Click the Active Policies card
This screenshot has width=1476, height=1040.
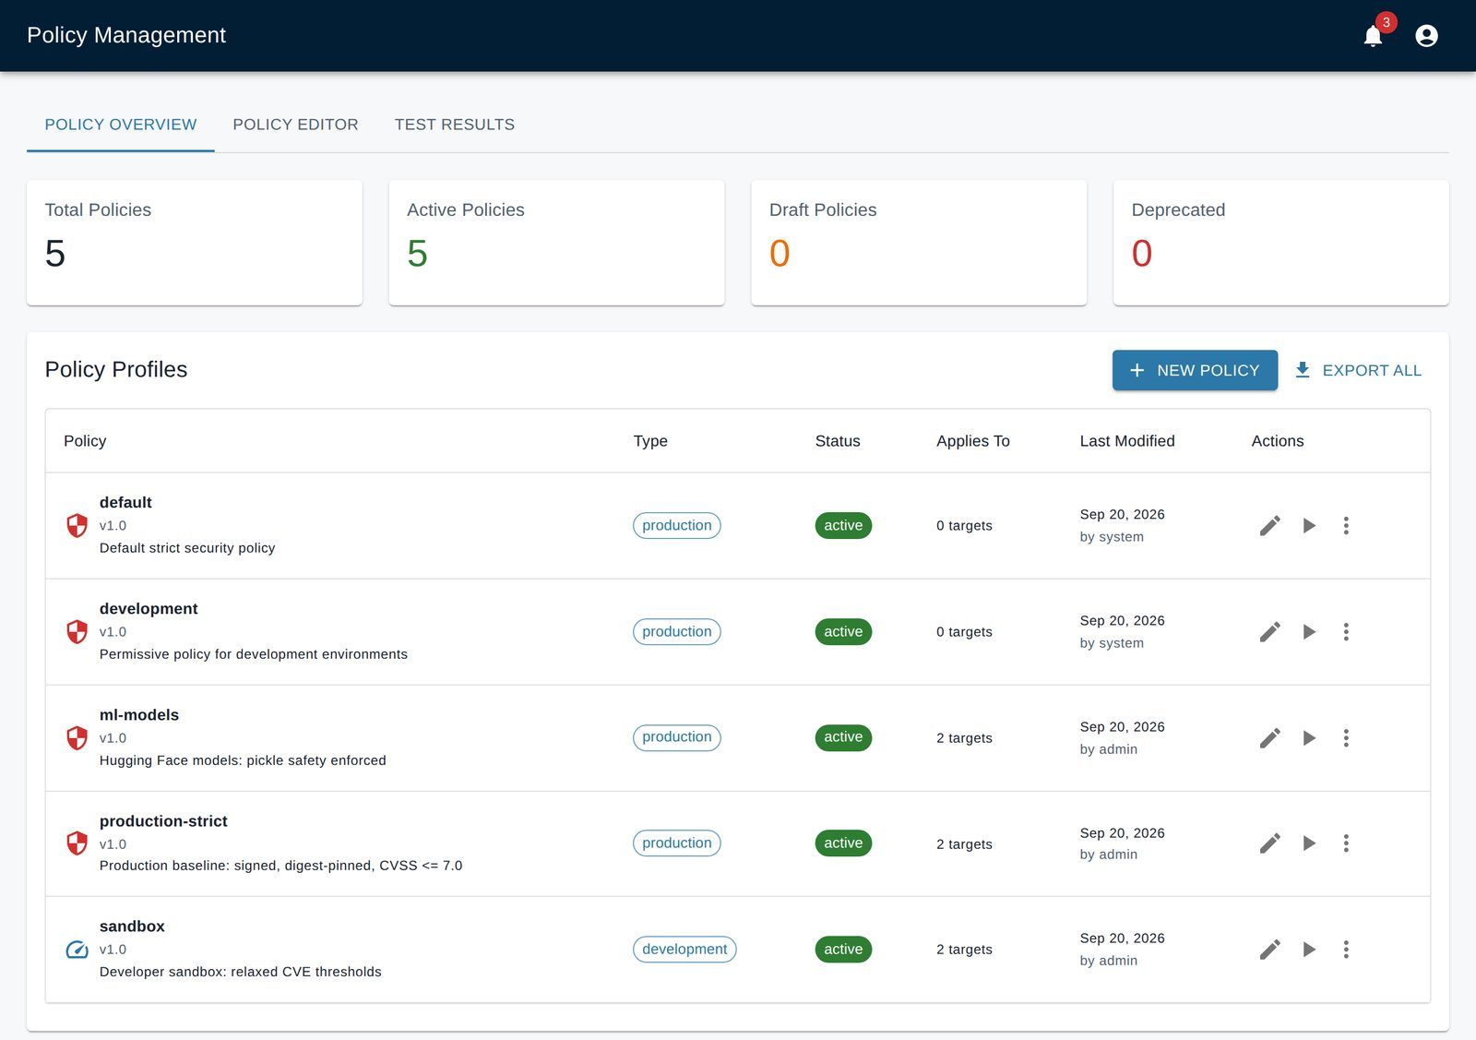click(x=557, y=243)
